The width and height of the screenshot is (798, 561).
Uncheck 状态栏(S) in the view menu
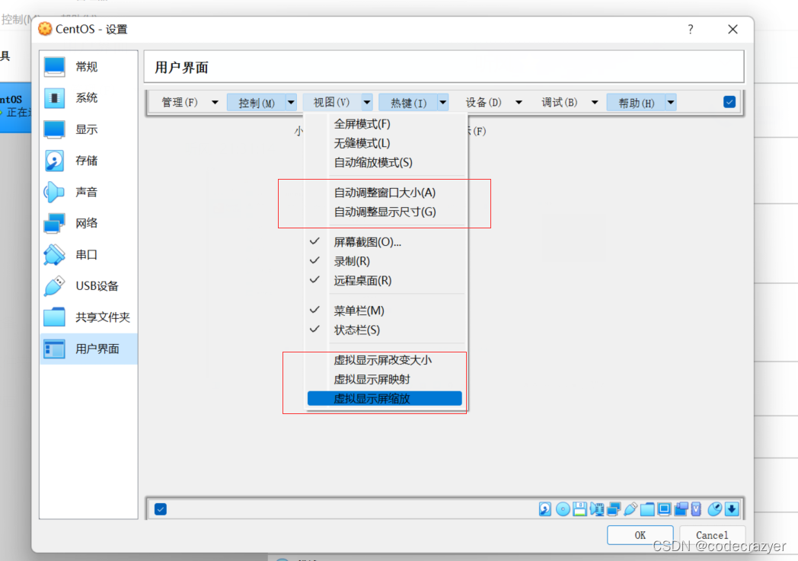point(386,330)
